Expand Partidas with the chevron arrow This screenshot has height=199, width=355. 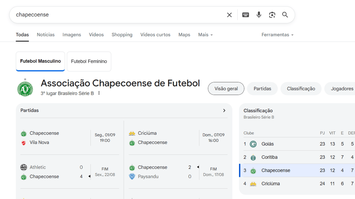tap(224, 111)
